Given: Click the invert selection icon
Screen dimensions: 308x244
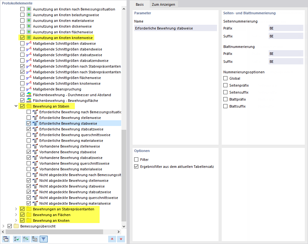Looking at the screenshot, I should pos(26,239).
